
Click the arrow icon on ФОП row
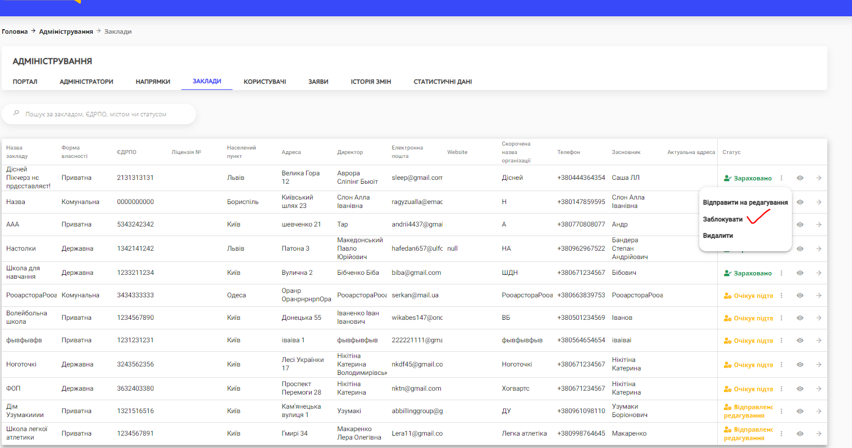coord(819,388)
